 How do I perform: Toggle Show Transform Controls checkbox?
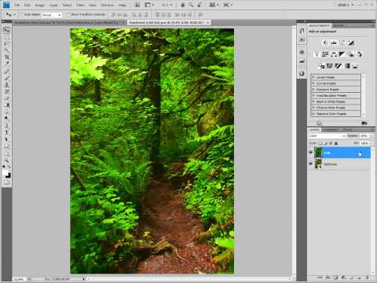point(69,15)
